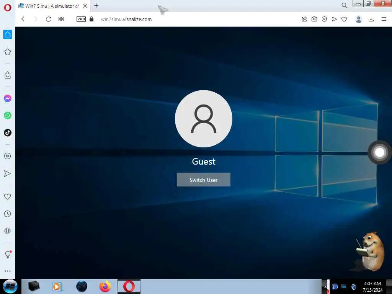Click the Guest username text

click(204, 162)
